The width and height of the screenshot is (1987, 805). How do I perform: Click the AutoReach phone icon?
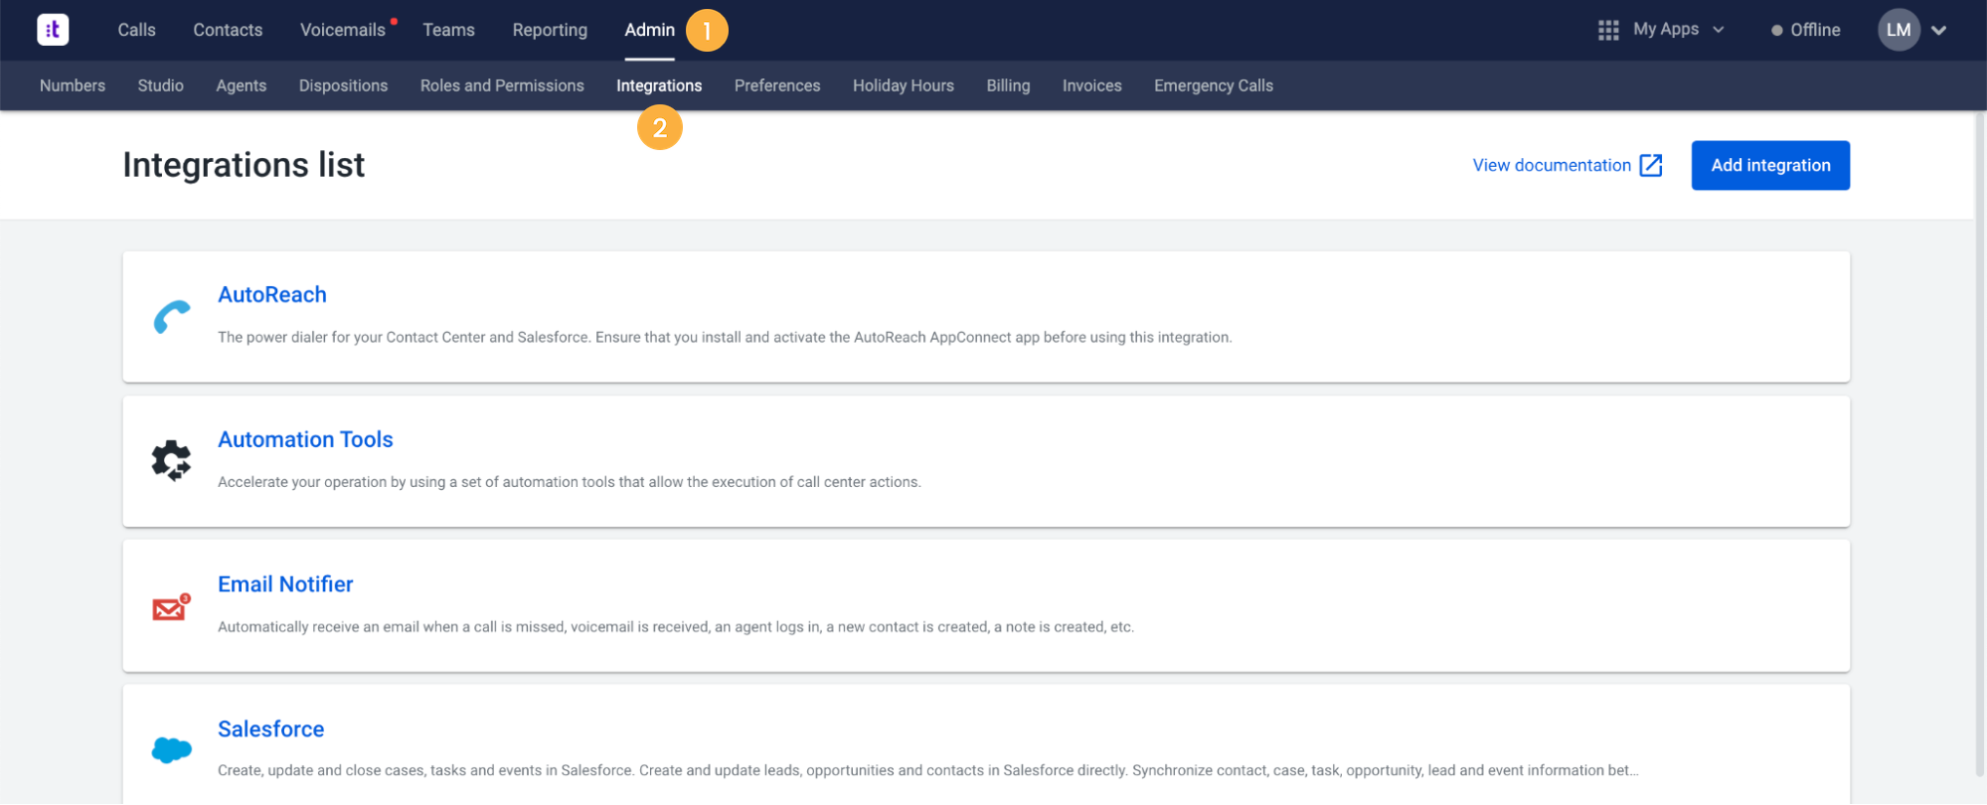click(x=171, y=317)
